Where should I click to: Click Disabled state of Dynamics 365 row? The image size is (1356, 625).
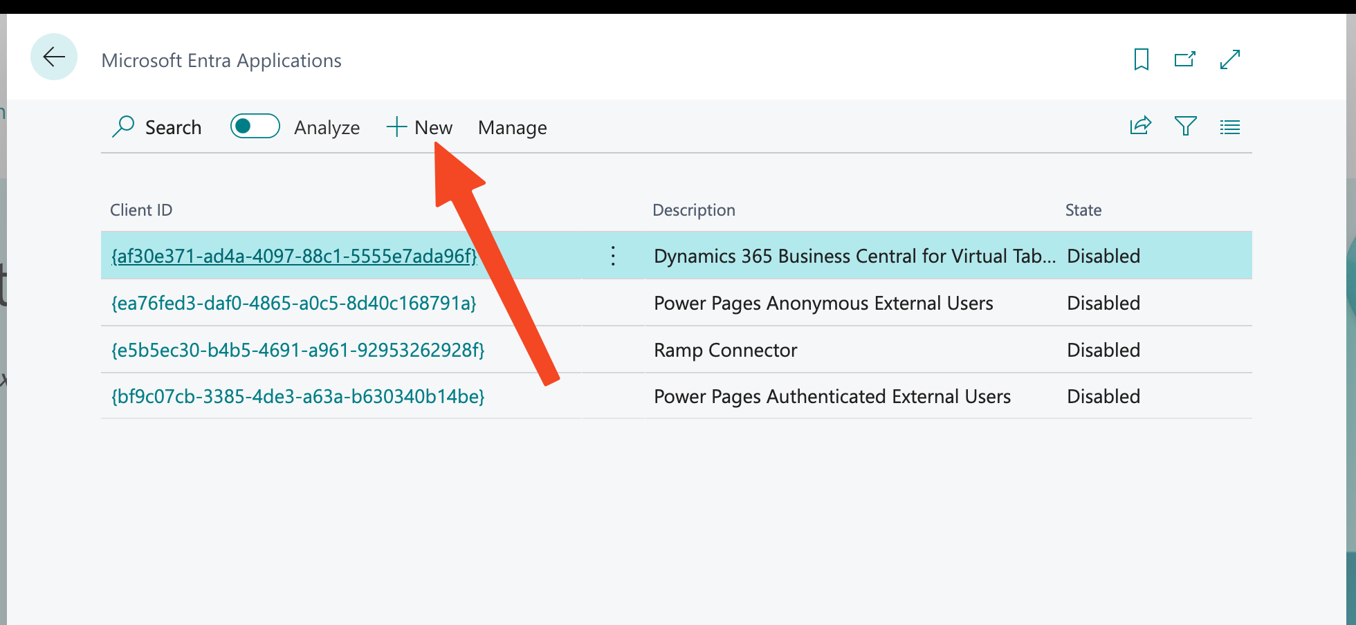[x=1103, y=256]
